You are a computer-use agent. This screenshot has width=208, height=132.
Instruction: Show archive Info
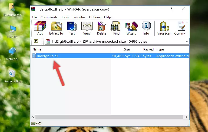pyautogui.click(x=146, y=28)
